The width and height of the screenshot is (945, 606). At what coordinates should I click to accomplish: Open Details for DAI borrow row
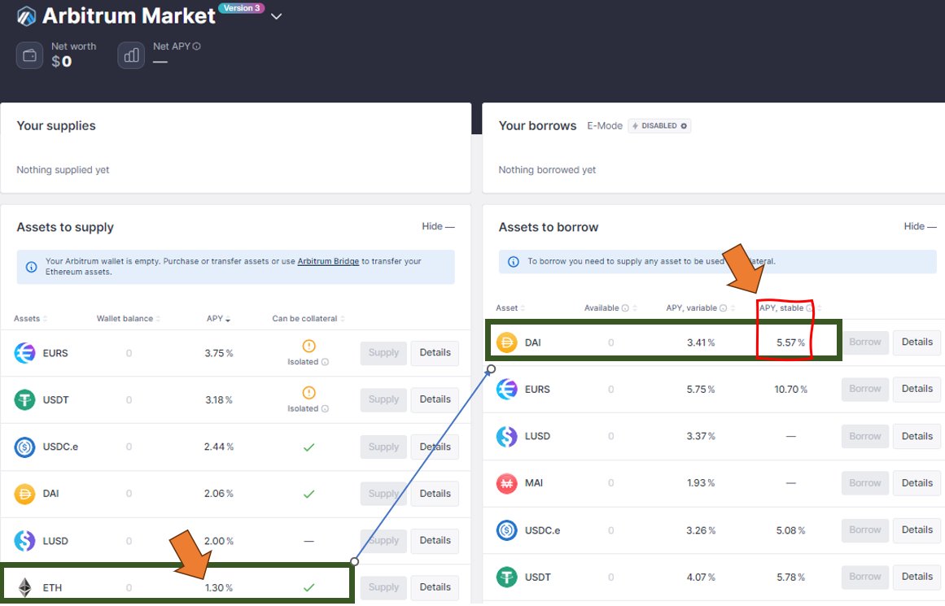pos(917,342)
